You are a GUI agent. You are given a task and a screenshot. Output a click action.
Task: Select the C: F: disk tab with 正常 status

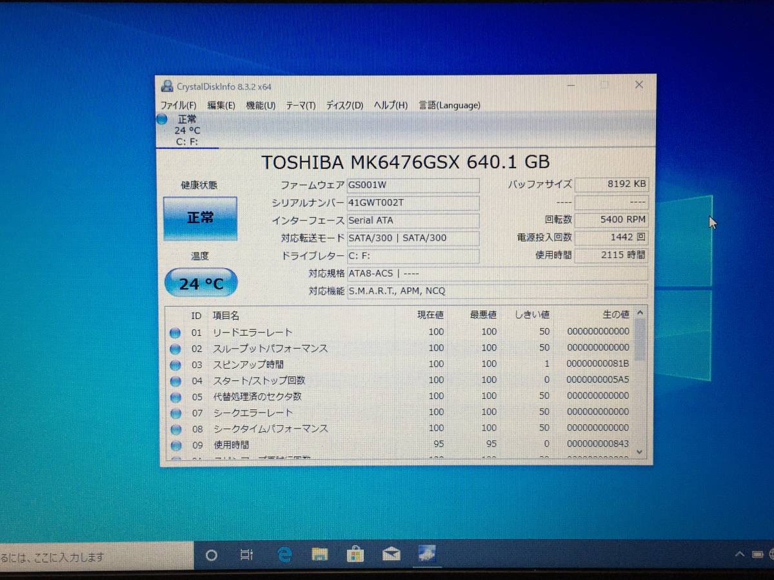187,130
